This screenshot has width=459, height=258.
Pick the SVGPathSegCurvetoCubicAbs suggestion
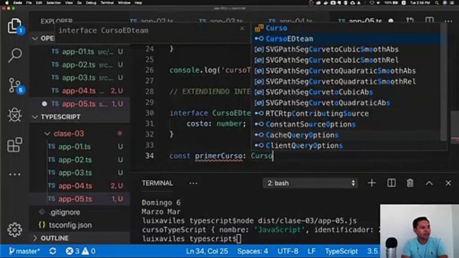click(347, 92)
